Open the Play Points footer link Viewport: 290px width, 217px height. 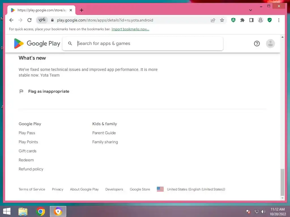point(28,142)
